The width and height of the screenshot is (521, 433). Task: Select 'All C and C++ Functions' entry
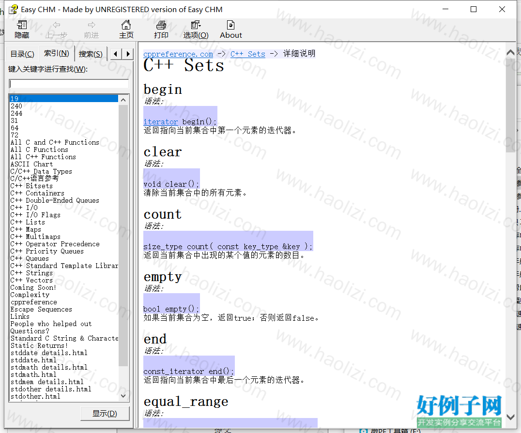pyautogui.click(x=55, y=142)
